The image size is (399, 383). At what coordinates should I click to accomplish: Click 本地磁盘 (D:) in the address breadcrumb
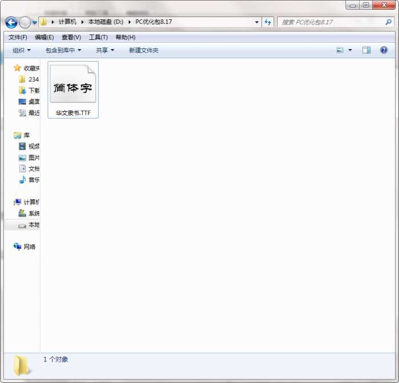(106, 22)
